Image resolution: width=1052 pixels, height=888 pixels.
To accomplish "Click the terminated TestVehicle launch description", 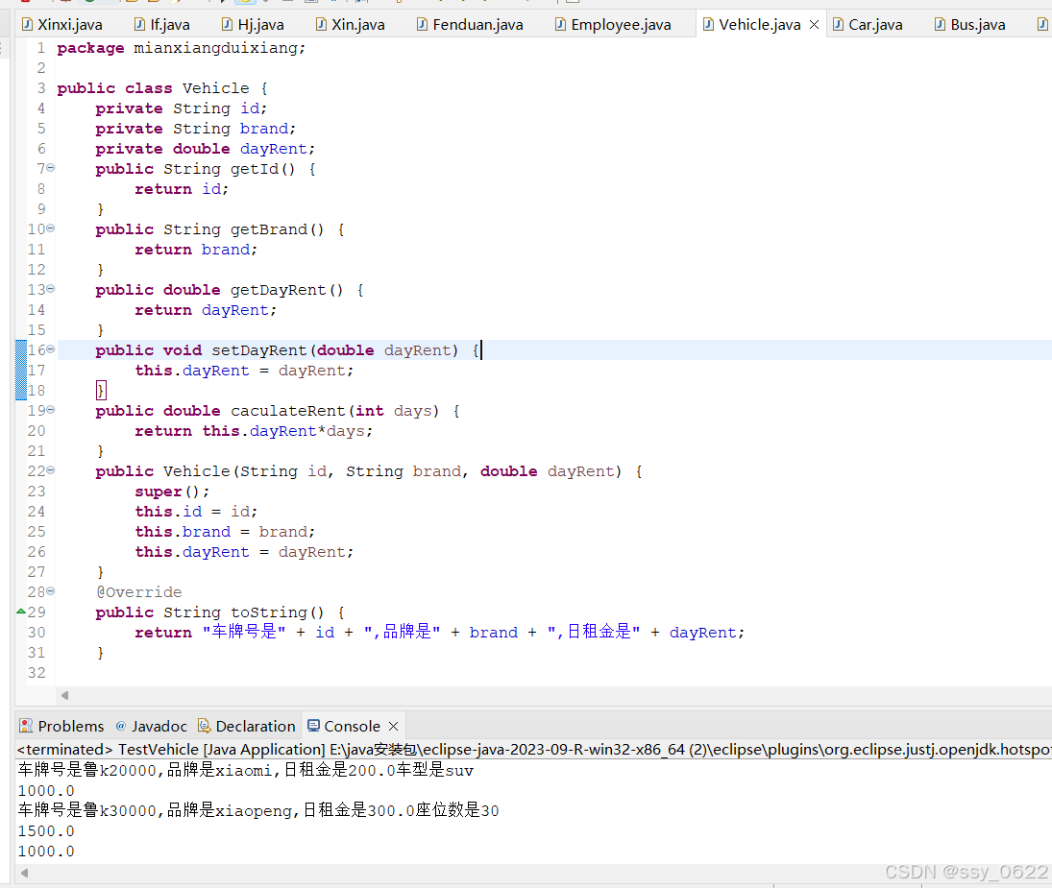I will click(534, 749).
